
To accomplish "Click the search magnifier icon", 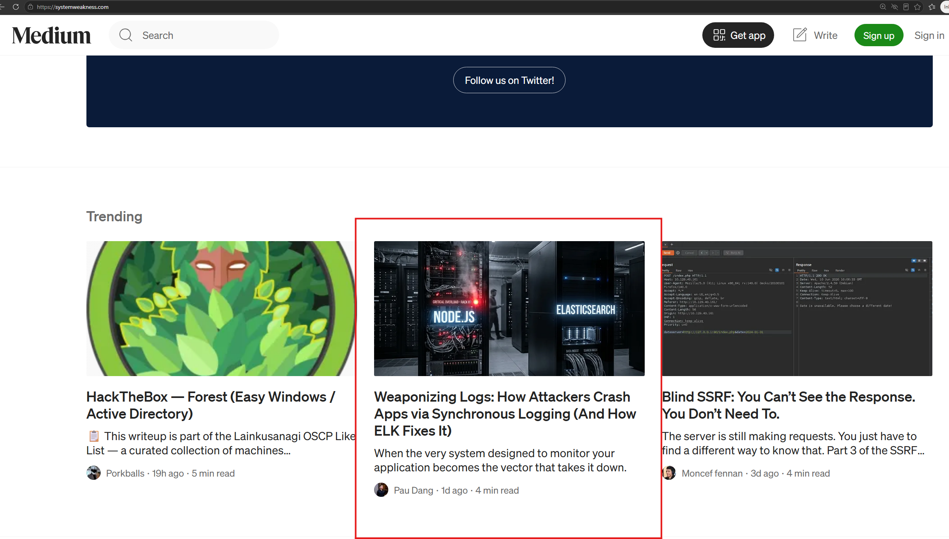I will 125,35.
